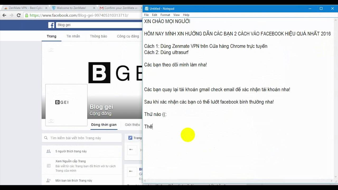Click the line Cách 2: Dùng ultrasurf
The height and width of the screenshot is (190, 338).
point(166,52)
